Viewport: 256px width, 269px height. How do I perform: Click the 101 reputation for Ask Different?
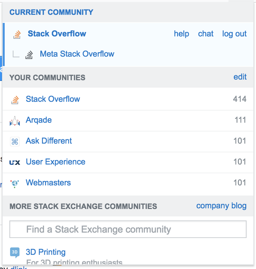pyautogui.click(x=240, y=141)
